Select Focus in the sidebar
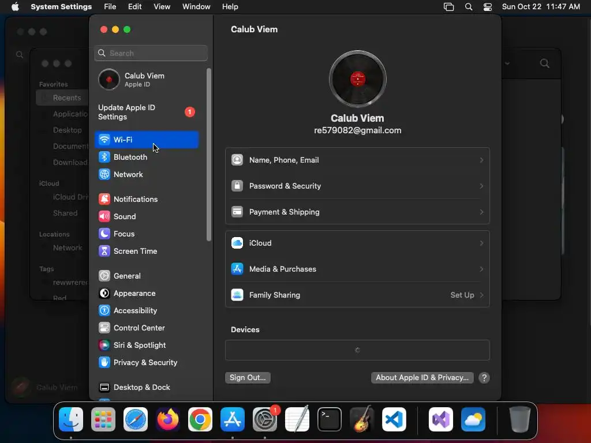 (146, 234)
